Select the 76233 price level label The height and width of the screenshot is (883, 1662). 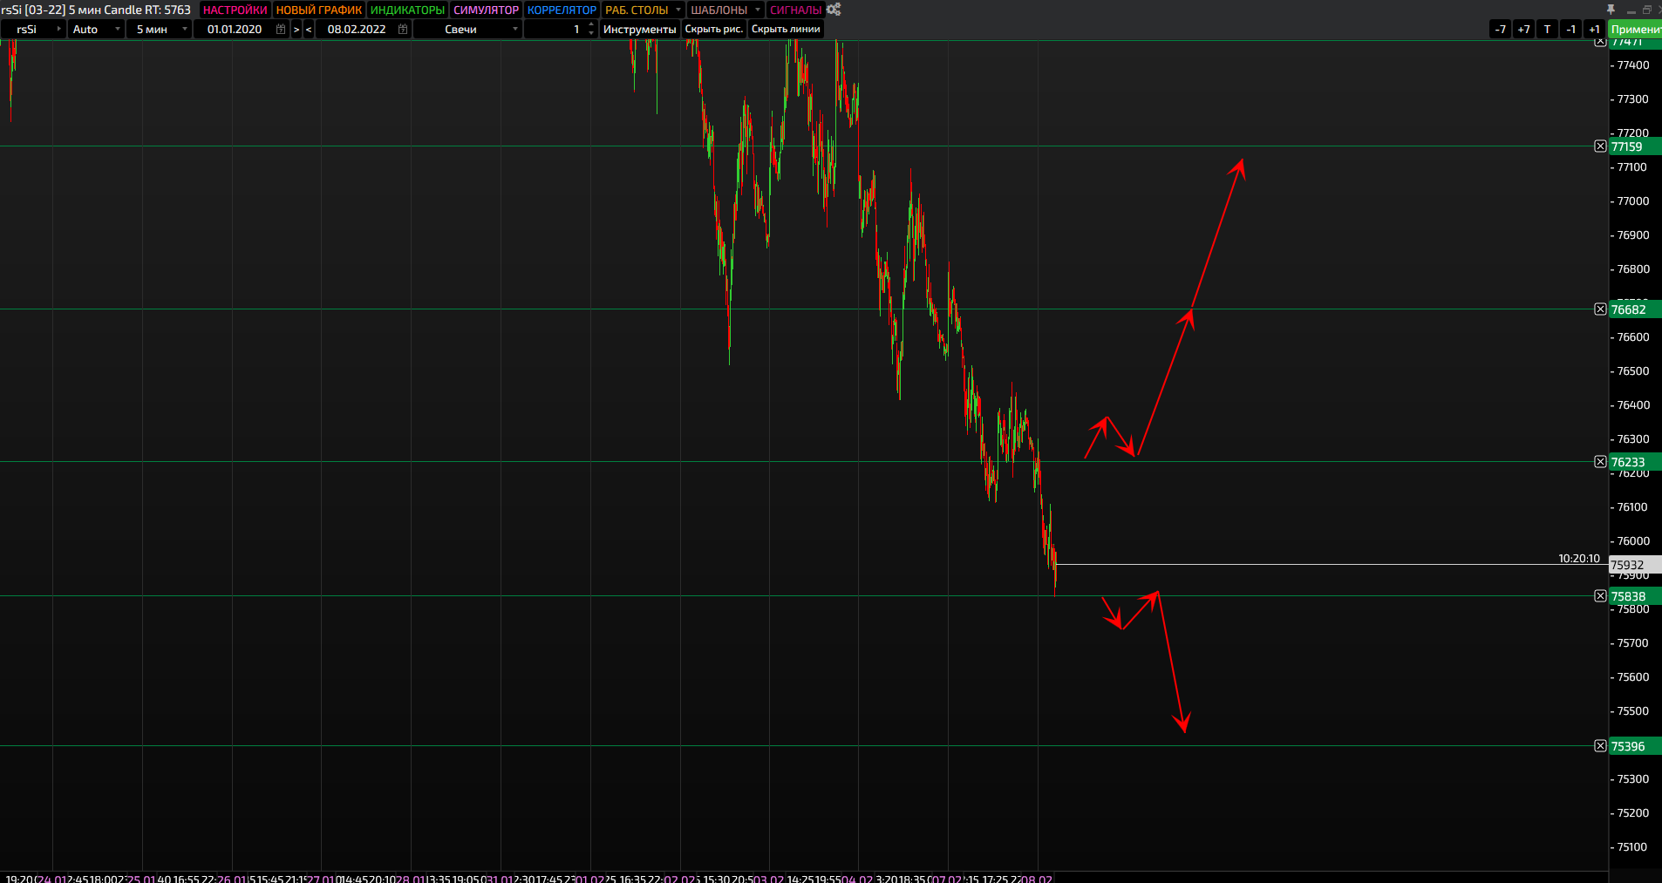tap(1635, 462)
